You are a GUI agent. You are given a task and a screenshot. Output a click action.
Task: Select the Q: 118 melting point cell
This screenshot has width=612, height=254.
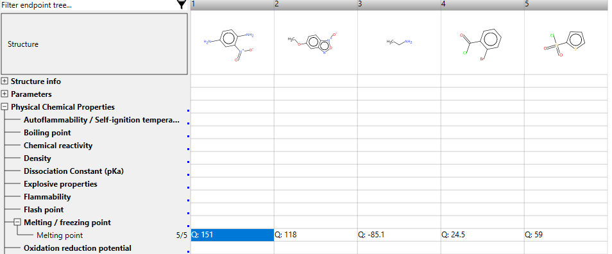tap(316, 235)
